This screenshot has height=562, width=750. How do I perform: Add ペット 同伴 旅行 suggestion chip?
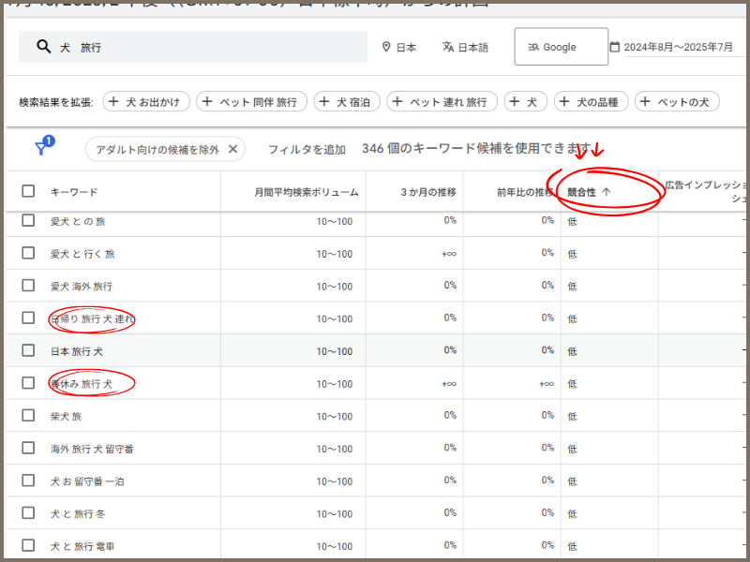tap(251, 102)
